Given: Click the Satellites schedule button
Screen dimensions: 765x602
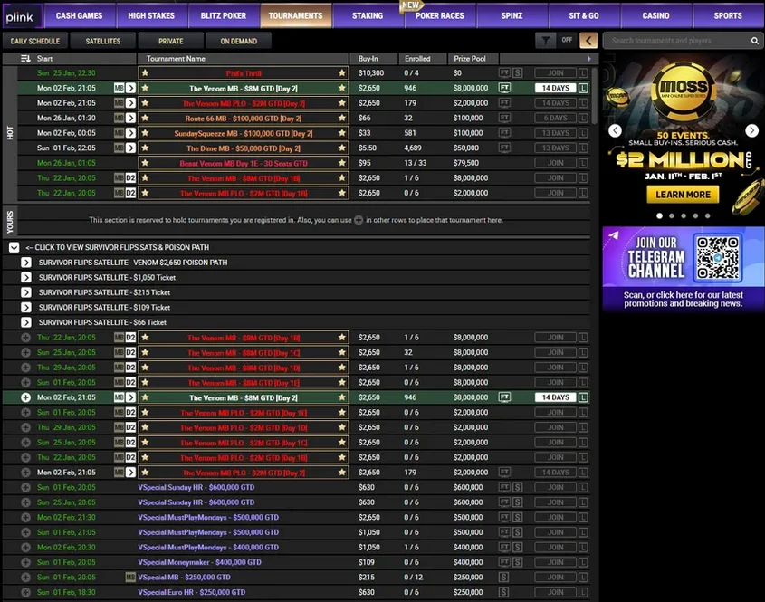Looking at the screenshot, I should tap(103, 41).
